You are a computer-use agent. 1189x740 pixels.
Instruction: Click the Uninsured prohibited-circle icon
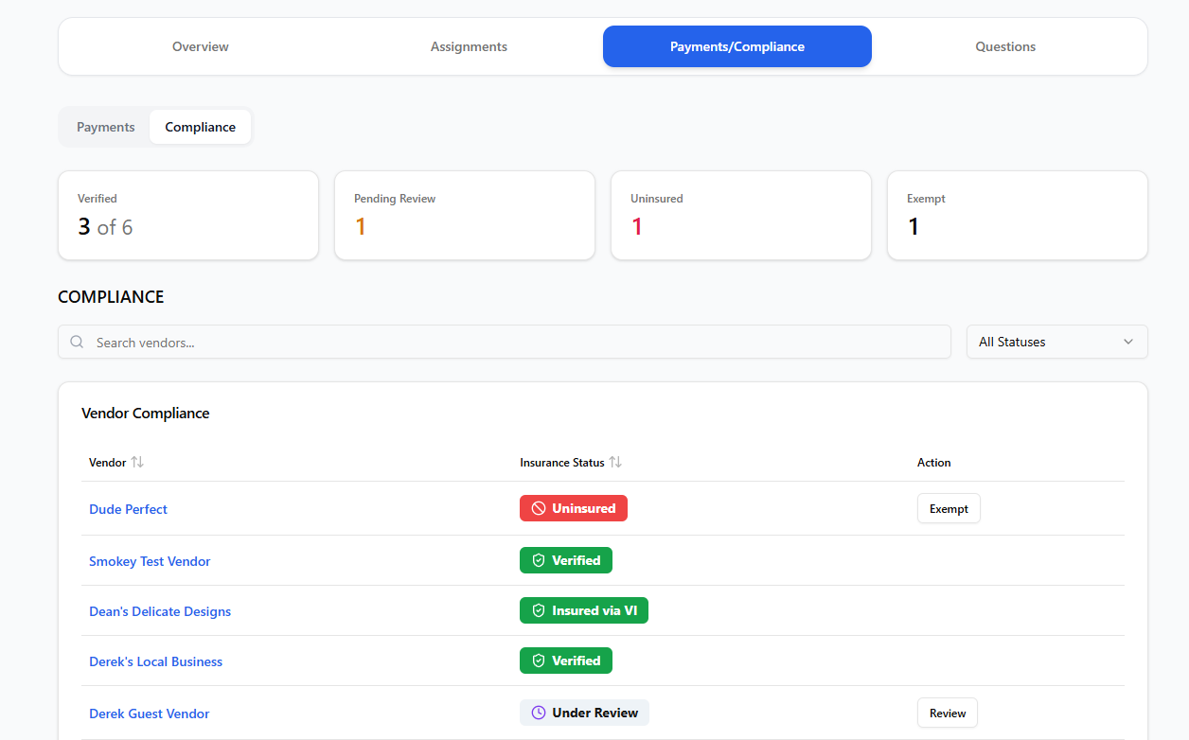[x=539, y=508]
